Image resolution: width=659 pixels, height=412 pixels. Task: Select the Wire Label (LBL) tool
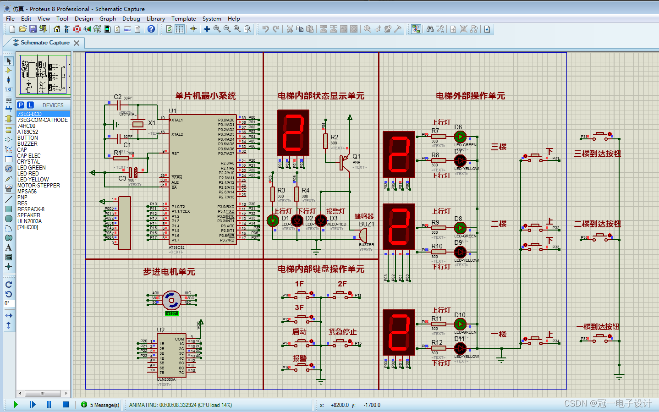pos(9,90)
